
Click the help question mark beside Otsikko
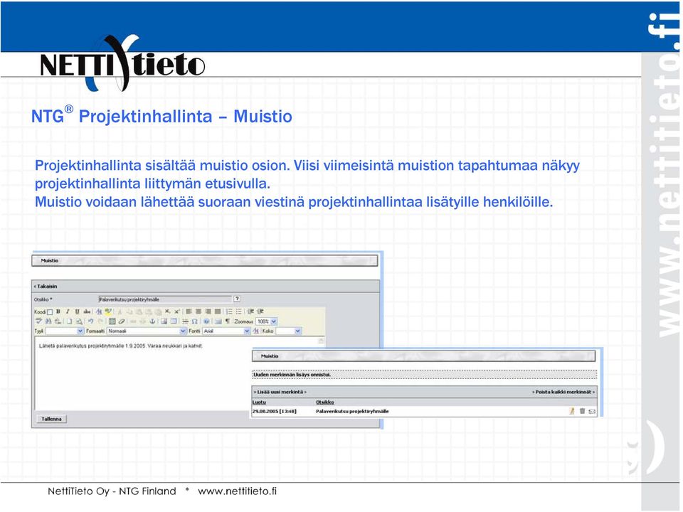point(237,299)
